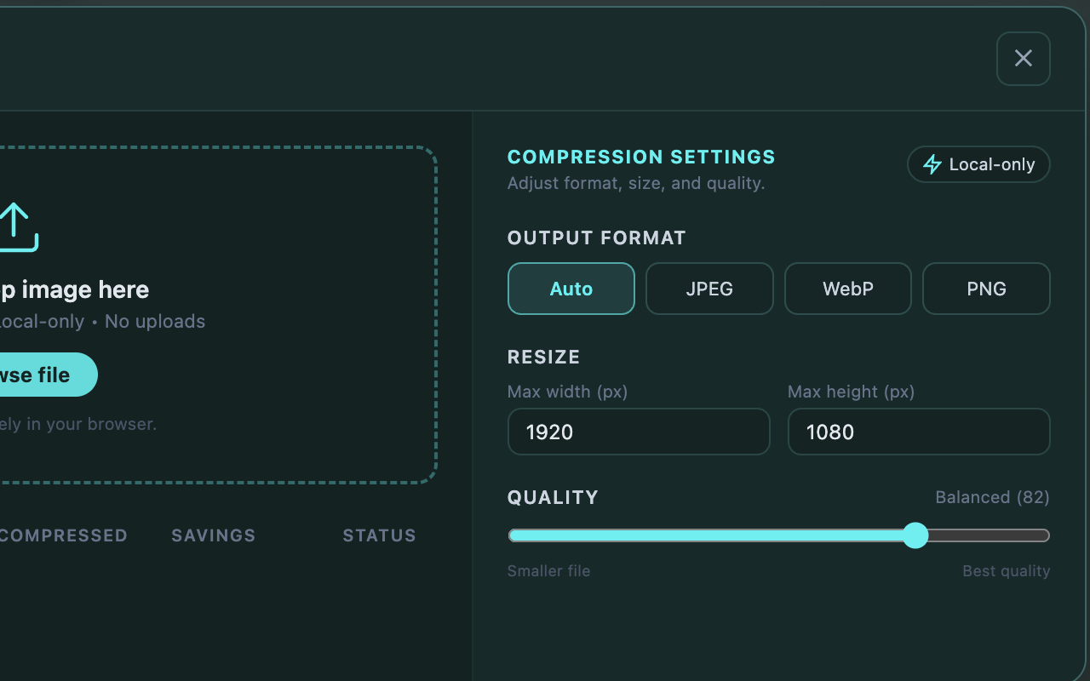The image size is (1090, 681).
Task: Click the quality slider thumb
Action: (x=915, y=535)
